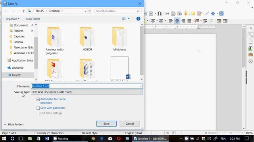This screenshot has width=254, height=142.
Task: Click the increase paragraph spacing icon
Action: (x=205, y=21)
